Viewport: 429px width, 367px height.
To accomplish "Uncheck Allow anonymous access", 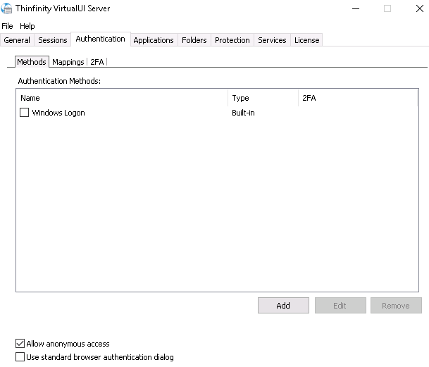I will [x=20, y=344].
